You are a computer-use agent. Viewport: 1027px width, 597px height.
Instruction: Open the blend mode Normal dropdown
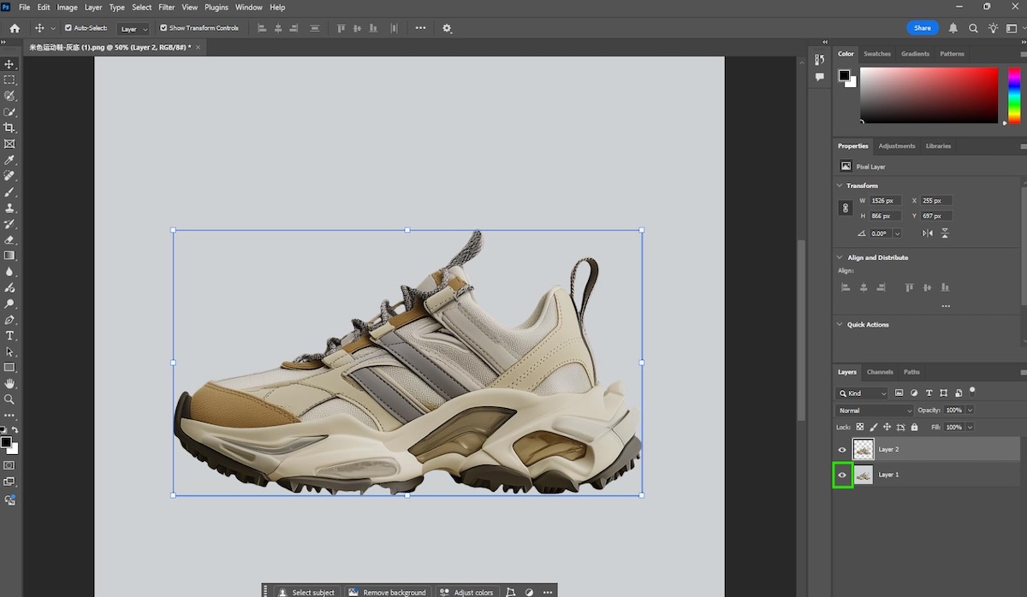pyautogui.click(x=875, y=411)
